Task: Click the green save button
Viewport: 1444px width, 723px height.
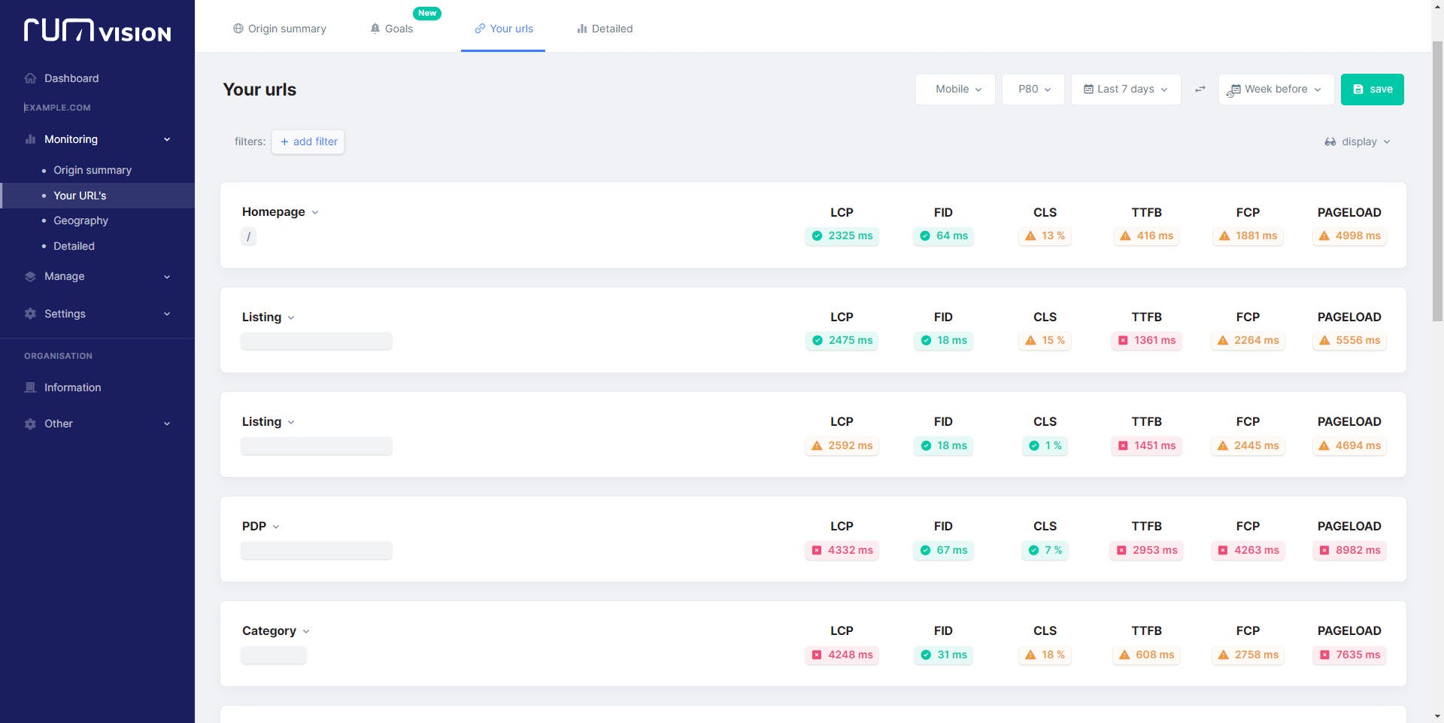Action: coord(1372,89)
